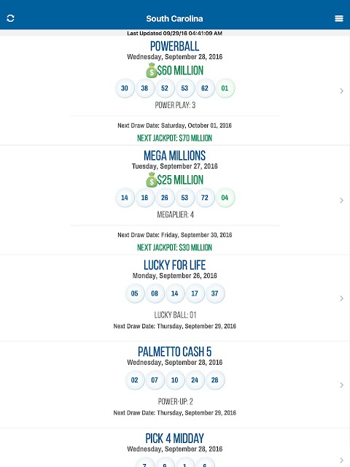Open the hamburger menu icon
Image resolution: width=350 pixels, height=467 pixels.
pyautogui.click(x=339, y=18)
